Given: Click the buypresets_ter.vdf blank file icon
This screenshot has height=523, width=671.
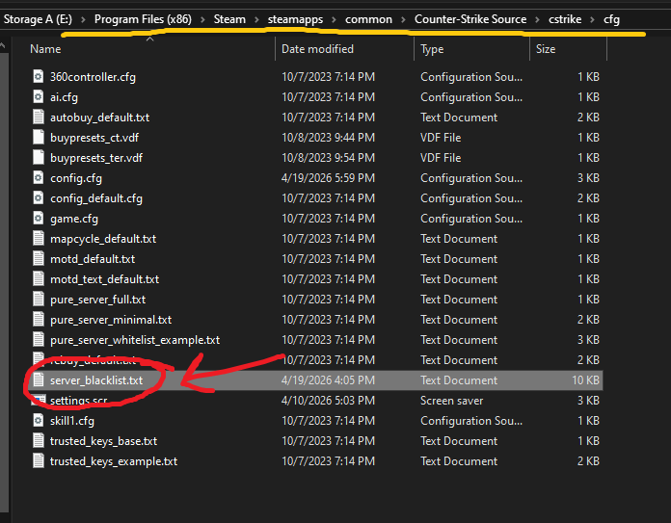Looking at the screenshot, I should click(x=39, y=157).
